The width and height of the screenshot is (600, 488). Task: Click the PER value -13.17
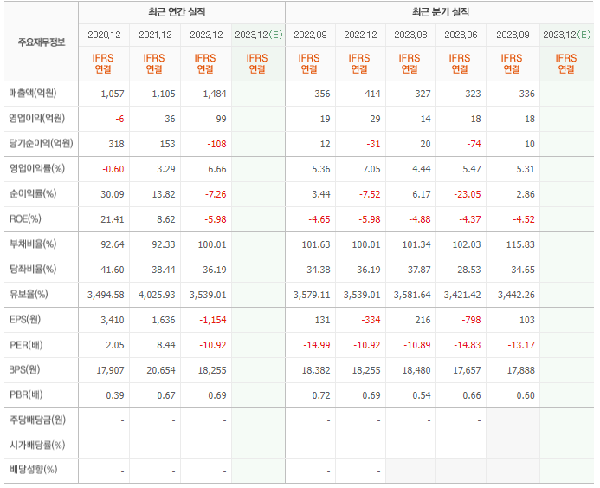pyautogui.click(x=521, y=346)
